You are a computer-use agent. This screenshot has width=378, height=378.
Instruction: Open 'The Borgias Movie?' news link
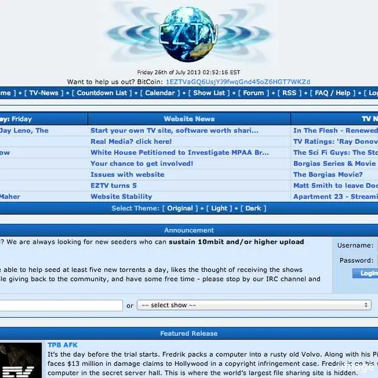tap(328, 174)
